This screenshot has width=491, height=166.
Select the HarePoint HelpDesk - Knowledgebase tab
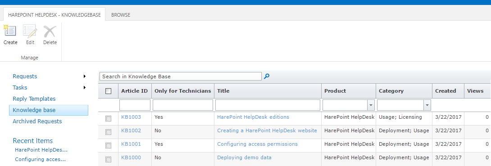click(54, 14)
